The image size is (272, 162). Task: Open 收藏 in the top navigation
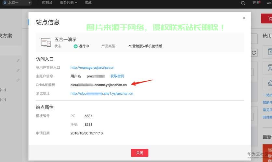pos(88,3)
